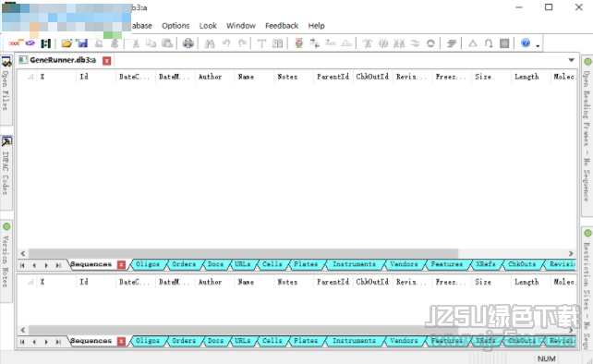Image resolution: width=593 pixels, height=364 pixels.
Task: Expand the toolbar options arrow beside help
Action: point(538,46)
